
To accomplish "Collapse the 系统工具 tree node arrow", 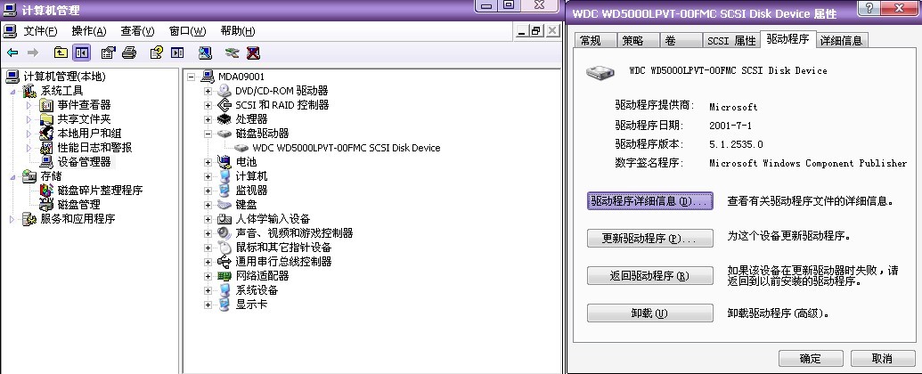I will [x=13, y=92].
